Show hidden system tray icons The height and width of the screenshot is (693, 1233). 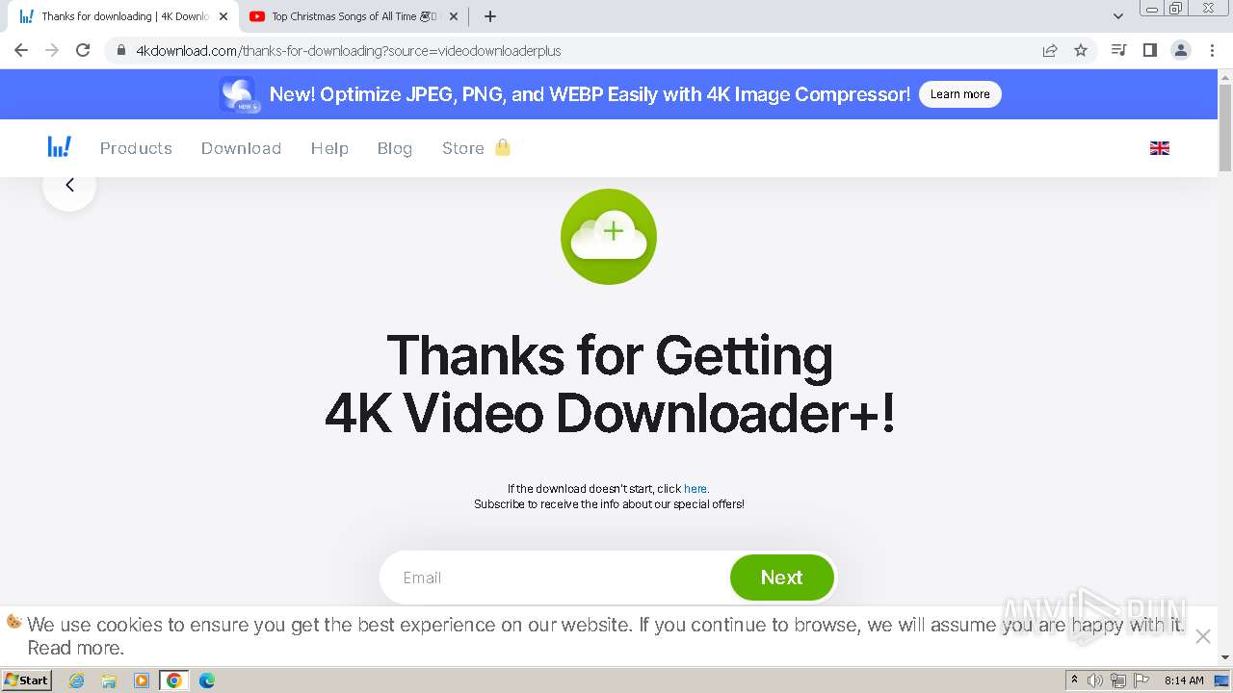[x=1074, y=680]
